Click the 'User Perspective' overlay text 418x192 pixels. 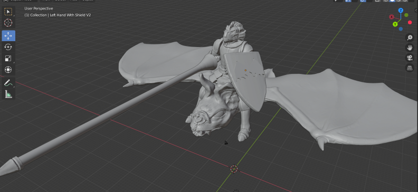39,8
